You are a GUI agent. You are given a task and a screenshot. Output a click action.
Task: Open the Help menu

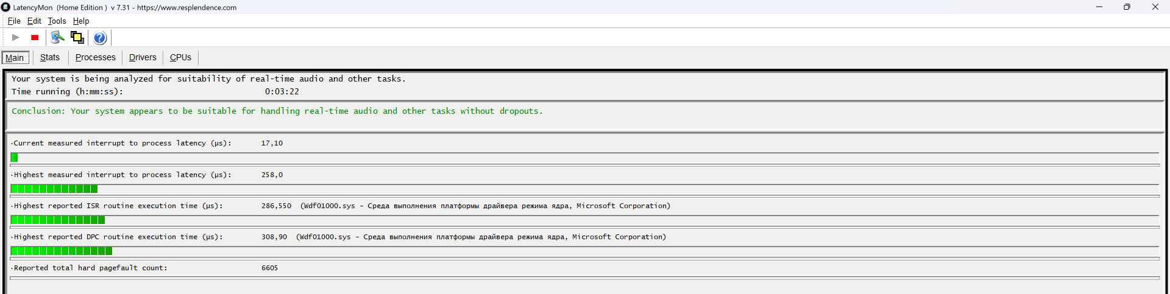click(x=81, y=21)
